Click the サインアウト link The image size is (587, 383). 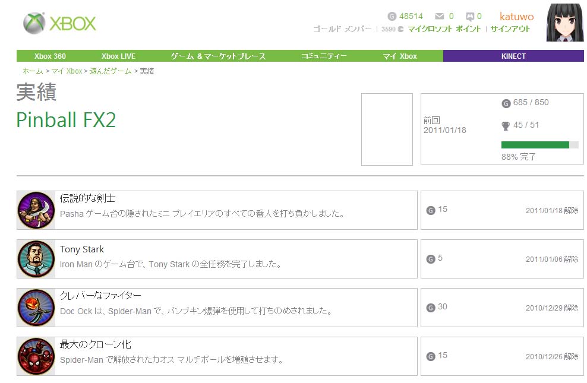[x=510, y=29]
